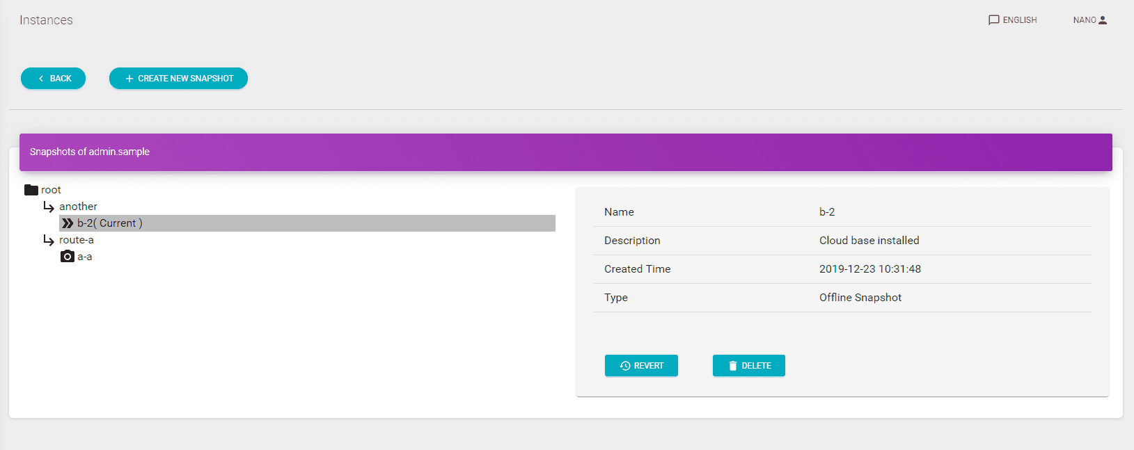
Task: Click the camera icon beside a-a
Action: (68, 257)
